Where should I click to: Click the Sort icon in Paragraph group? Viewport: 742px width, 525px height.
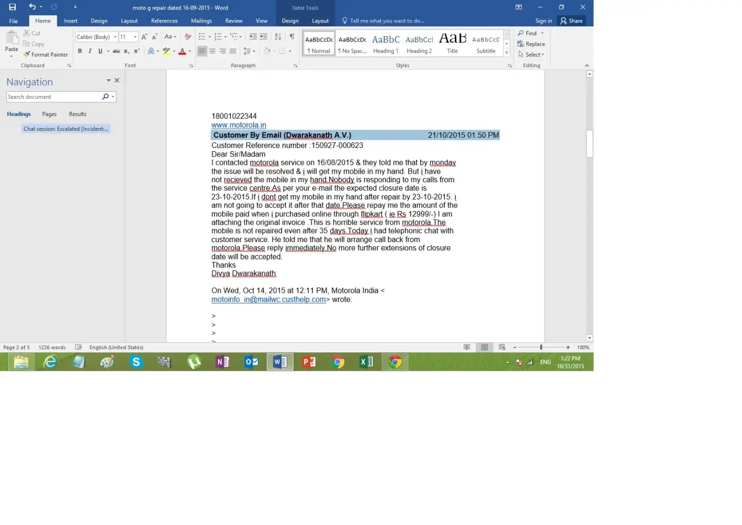tap(278, 37)
